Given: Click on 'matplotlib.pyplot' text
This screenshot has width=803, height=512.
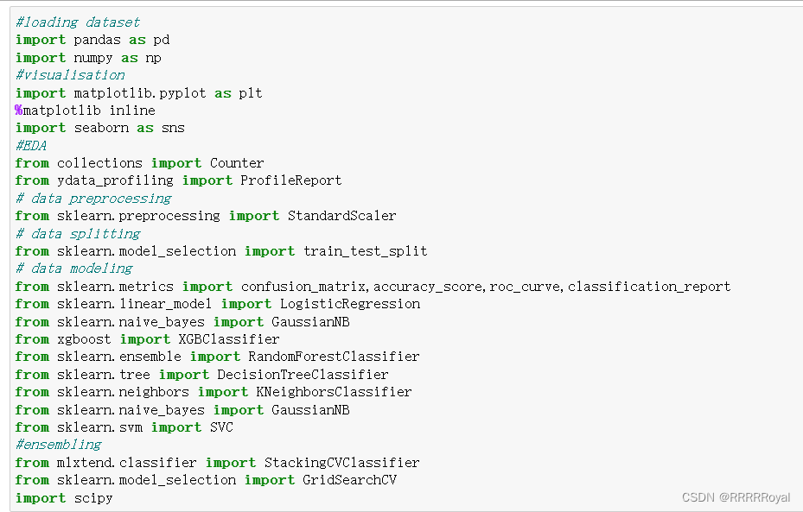Looking at the screenshot, I should pos(140,93).
